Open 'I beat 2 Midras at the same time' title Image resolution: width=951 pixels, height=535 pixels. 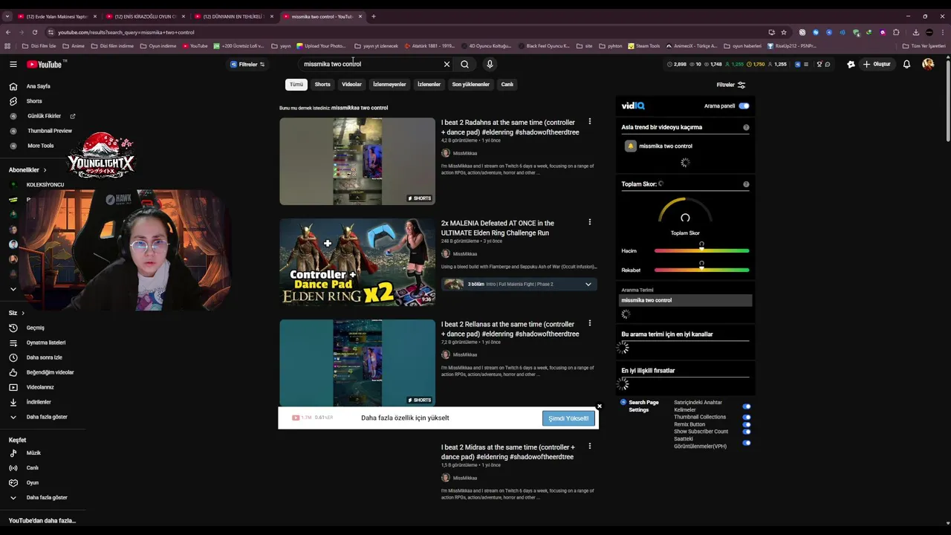(x=509, y=452)
